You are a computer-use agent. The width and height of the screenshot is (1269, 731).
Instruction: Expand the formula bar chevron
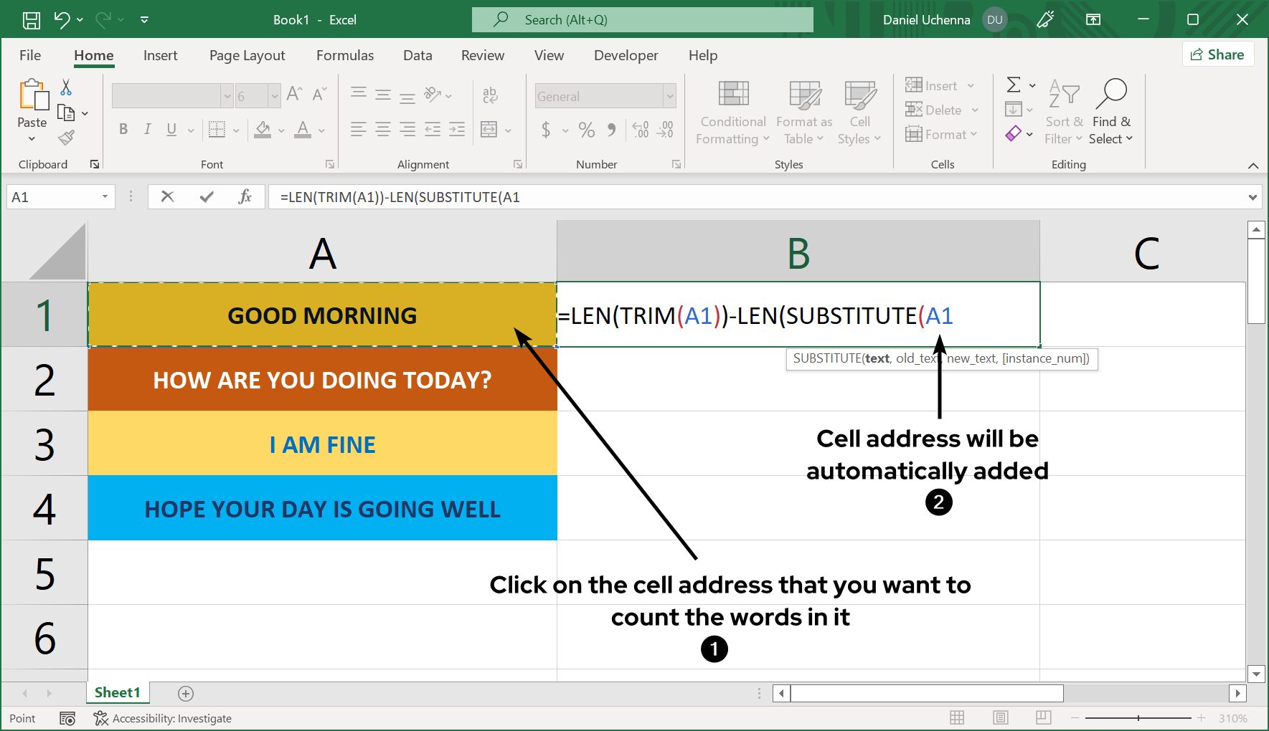[x=1253, y=197]
